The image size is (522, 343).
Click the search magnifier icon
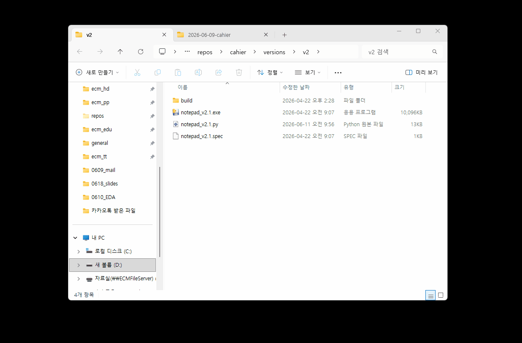tap(435, 52)
